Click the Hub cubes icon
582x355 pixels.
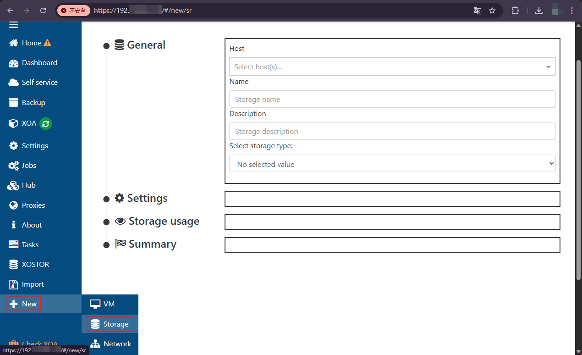click(13, 185)
